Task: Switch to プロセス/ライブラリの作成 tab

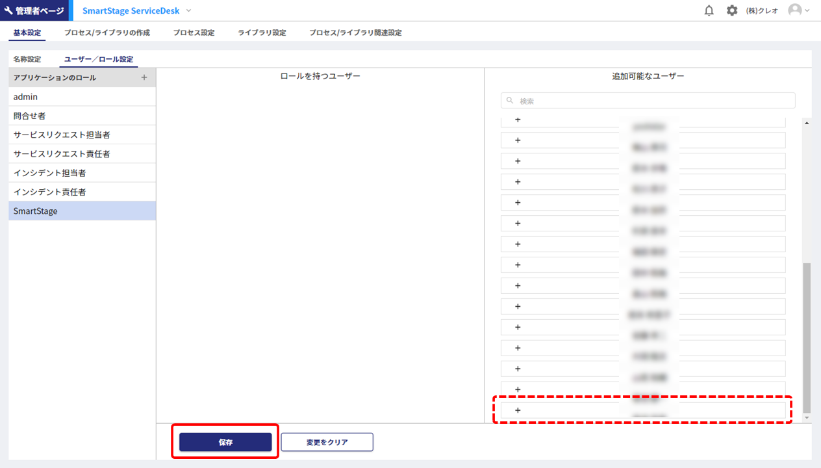Action: pos(107,32)
